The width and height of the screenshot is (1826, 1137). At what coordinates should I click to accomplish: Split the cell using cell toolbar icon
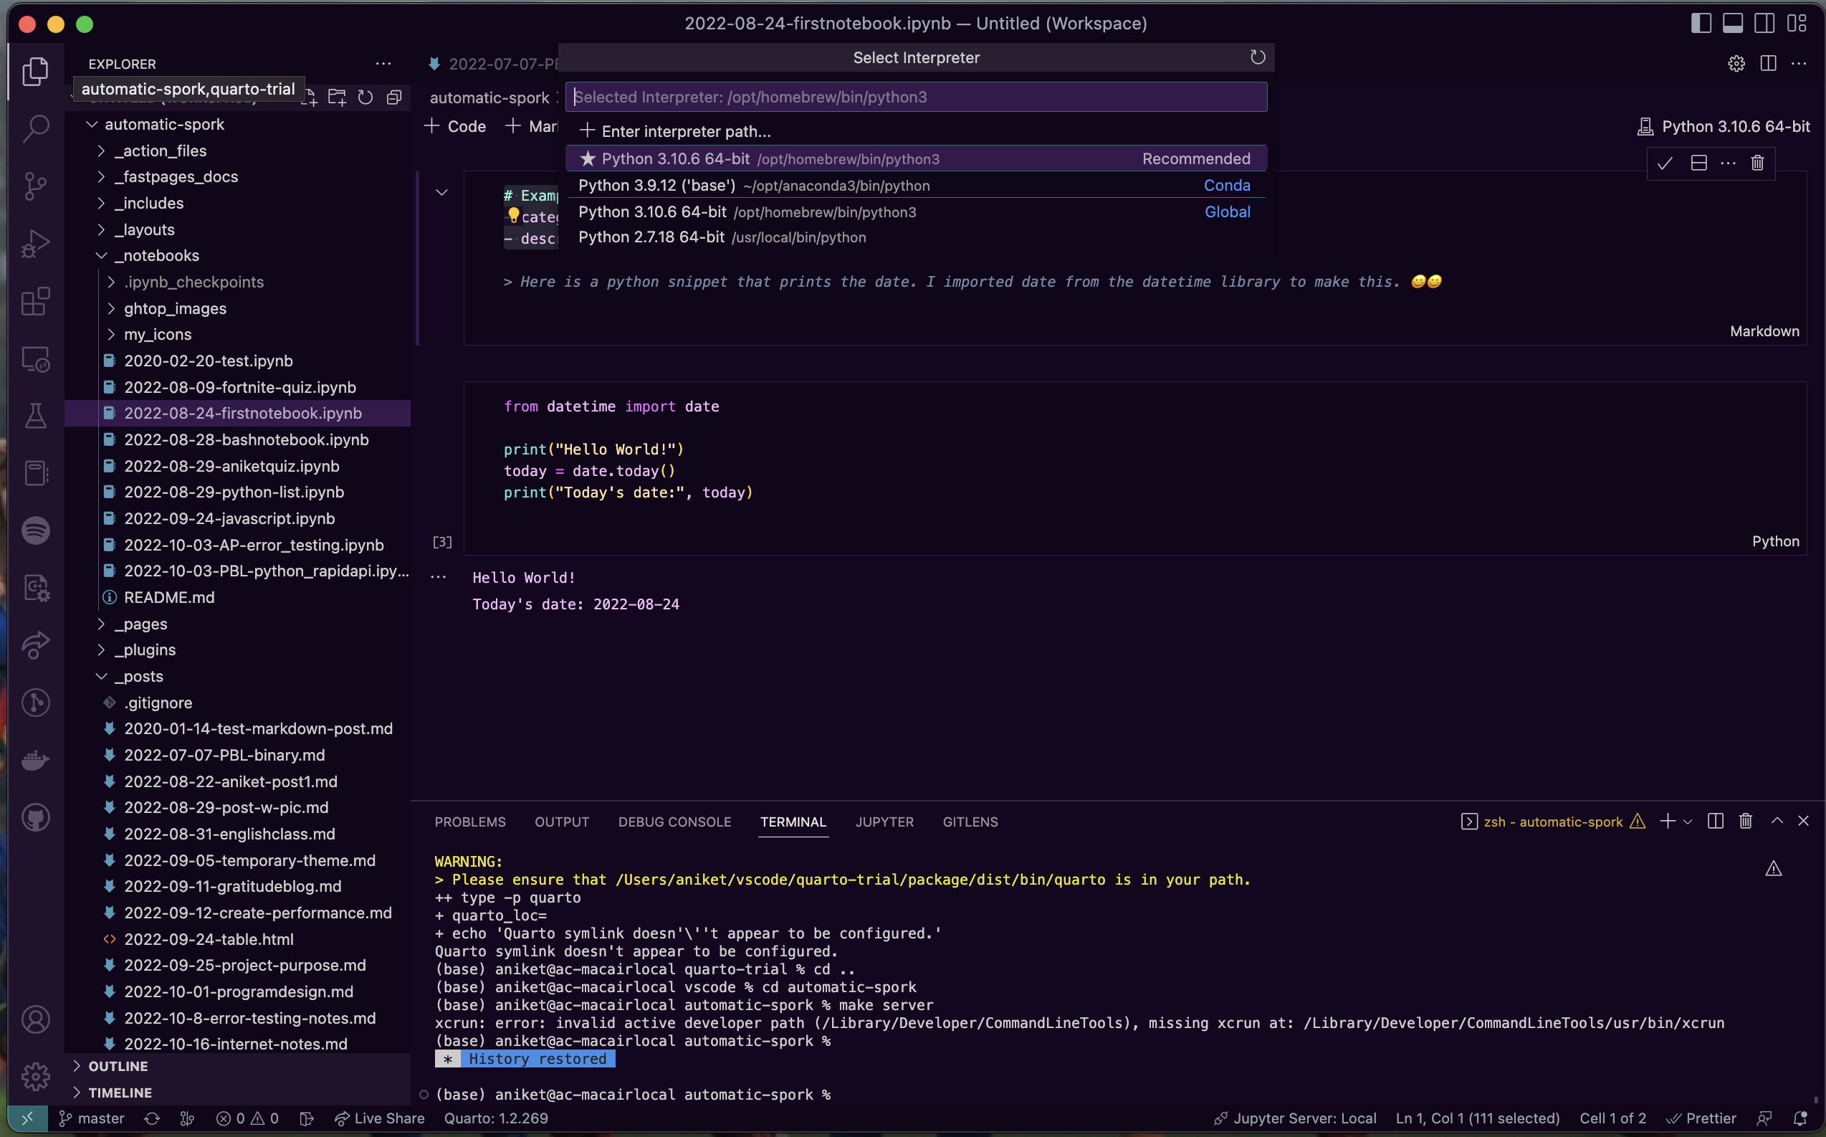(1698, 163)
